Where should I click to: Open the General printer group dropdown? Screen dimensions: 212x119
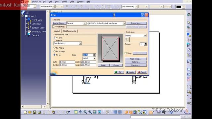coord(85,23)
